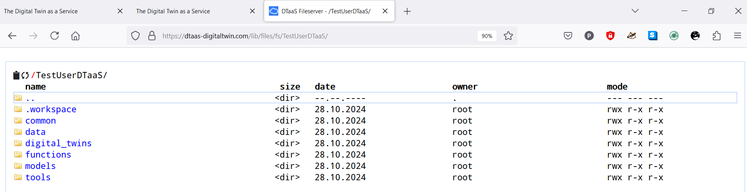Open the Extensions puzzle-piece menu
747x192 pixels.
716,36
